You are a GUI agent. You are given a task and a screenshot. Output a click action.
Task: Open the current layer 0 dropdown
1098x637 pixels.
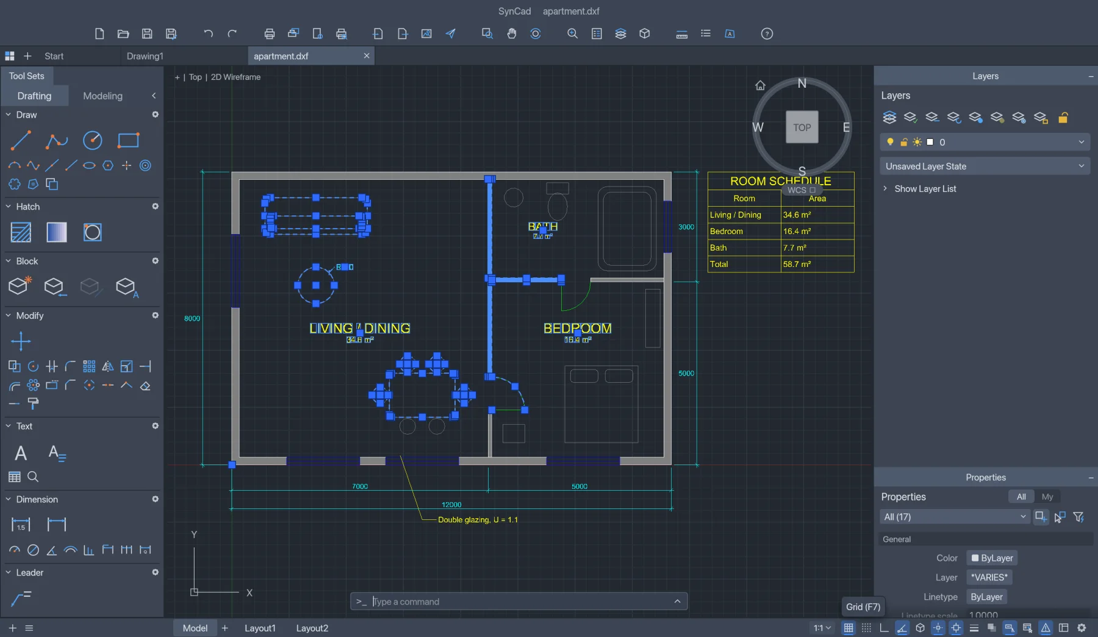[985, 142]
